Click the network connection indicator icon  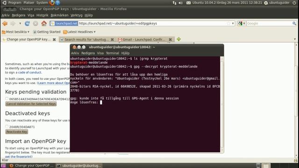click(174, 3)
